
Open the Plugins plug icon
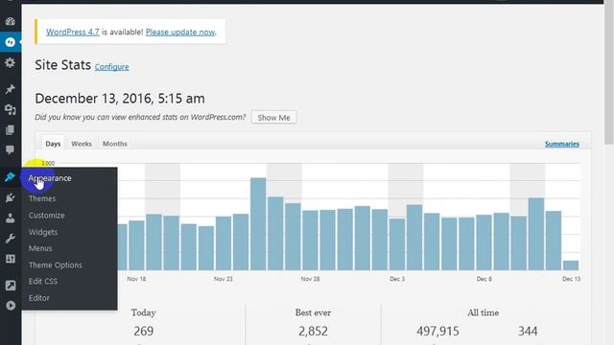click(11, 197)
